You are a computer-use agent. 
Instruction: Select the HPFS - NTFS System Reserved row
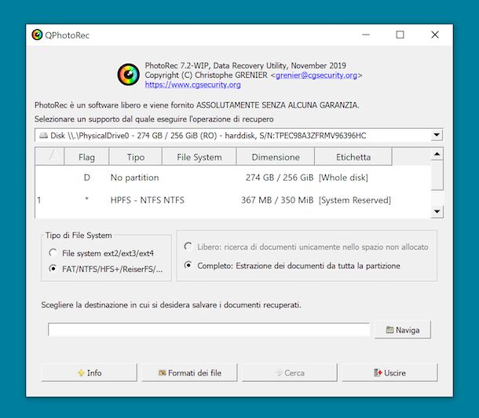(x=232, y=200)
